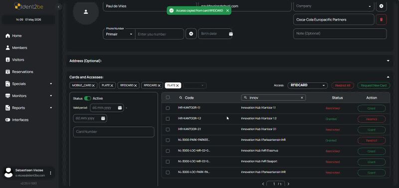Screen dimensions: 399x188
Task: Toggle the Active status switch
Action: [x=88, y=98]
